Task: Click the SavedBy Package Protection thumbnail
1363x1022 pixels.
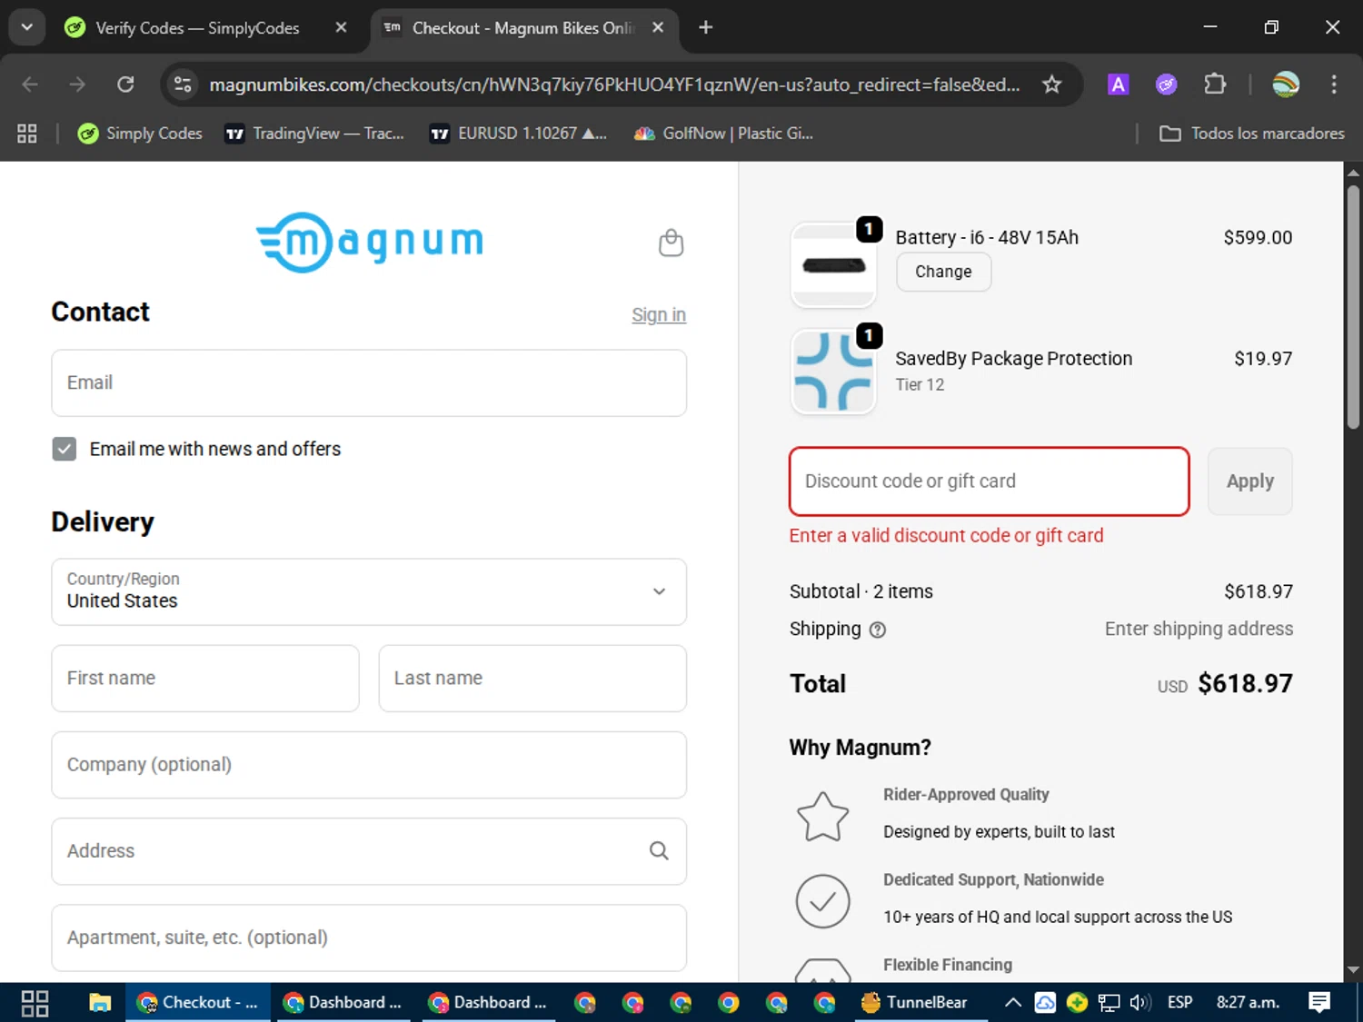Action: [x=833, y=372]
